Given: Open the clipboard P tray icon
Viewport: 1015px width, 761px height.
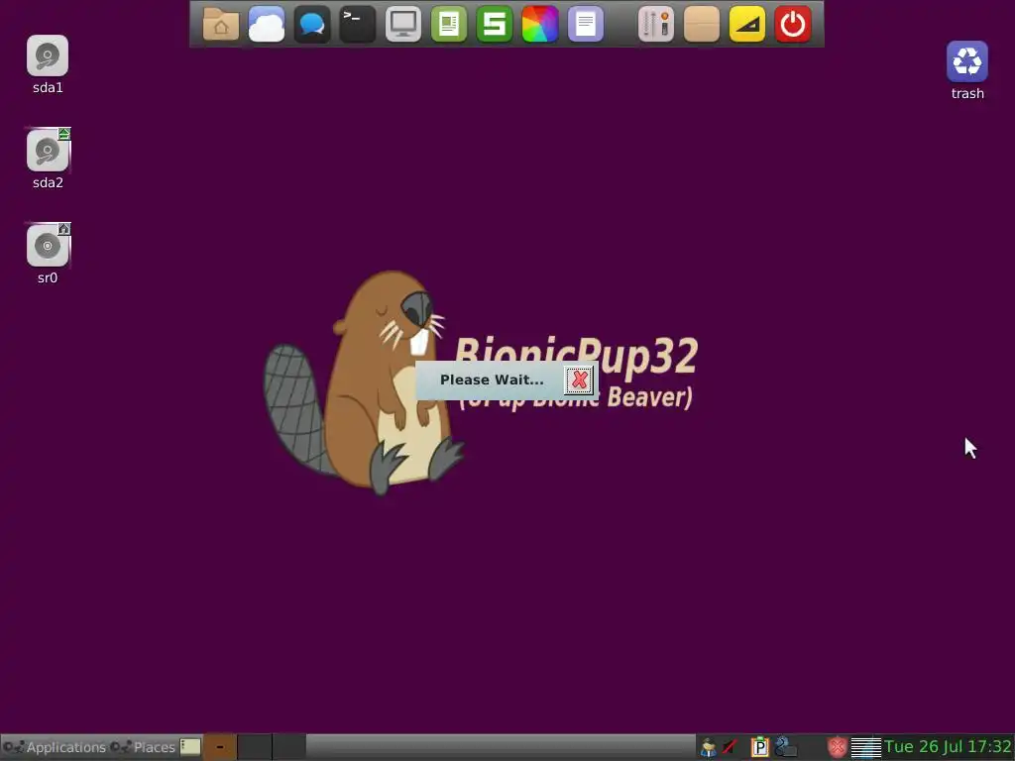Looking at the screenshot, I should [759, 747].
